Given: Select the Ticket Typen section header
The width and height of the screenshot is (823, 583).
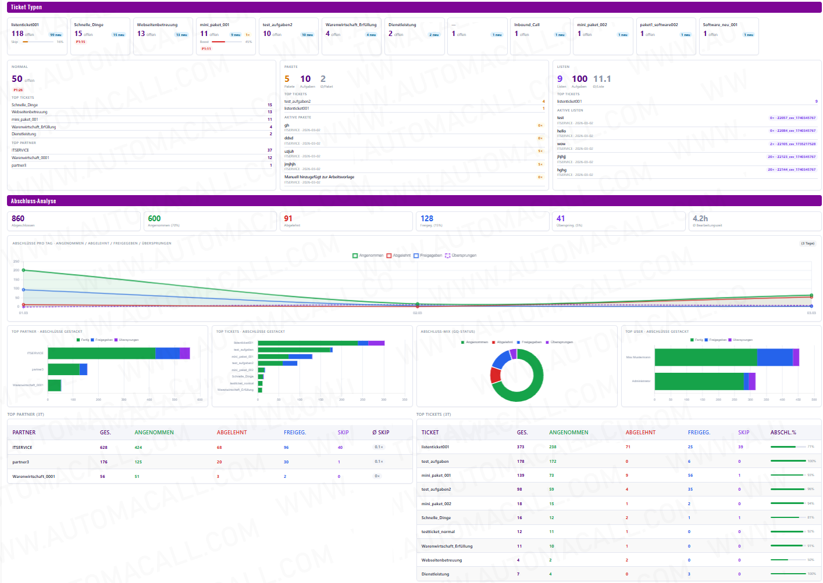Looking at the screenshot, I should (25, 6).
